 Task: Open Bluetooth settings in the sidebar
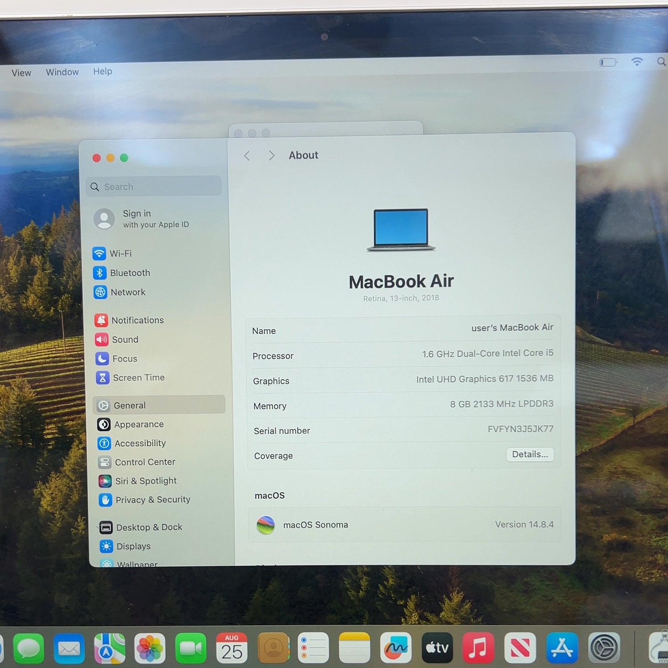coord(122,273)
